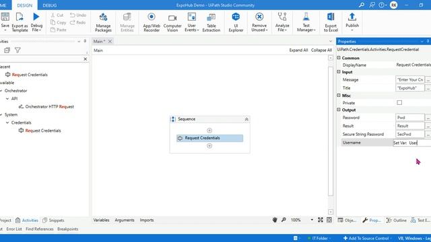Viewport: 431px width, 242px height.
Task: Select Orchestrator HTTP Request activity
Action: pyautogui.click(x=46, y=107)
